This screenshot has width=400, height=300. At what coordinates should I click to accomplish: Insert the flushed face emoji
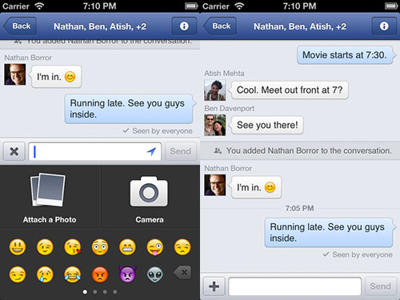click(x=100, y=247)
